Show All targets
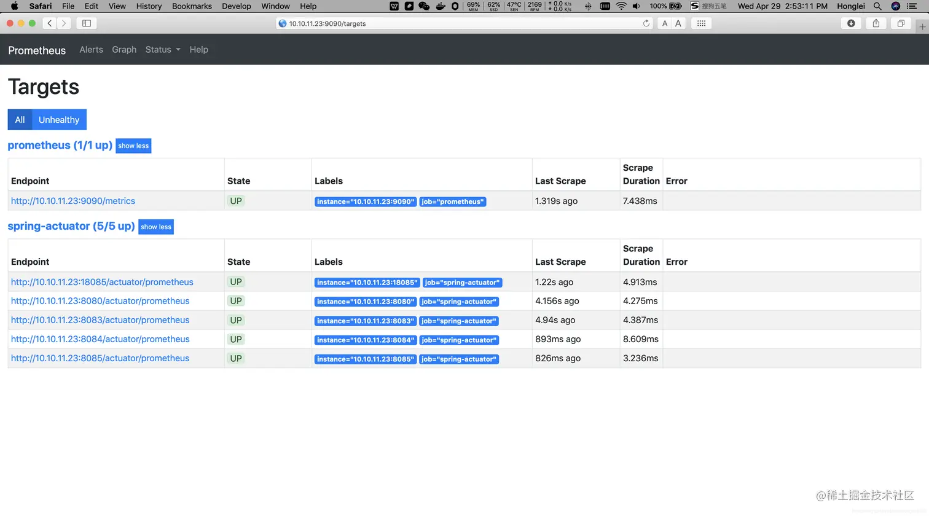Screen dimensions: 929x516 tap(20, 120)
